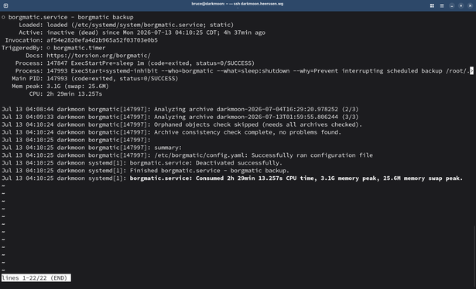Click 'Successfully ran configuration file' text
This screenshot has height=289, width=476.
pos(312,155)
